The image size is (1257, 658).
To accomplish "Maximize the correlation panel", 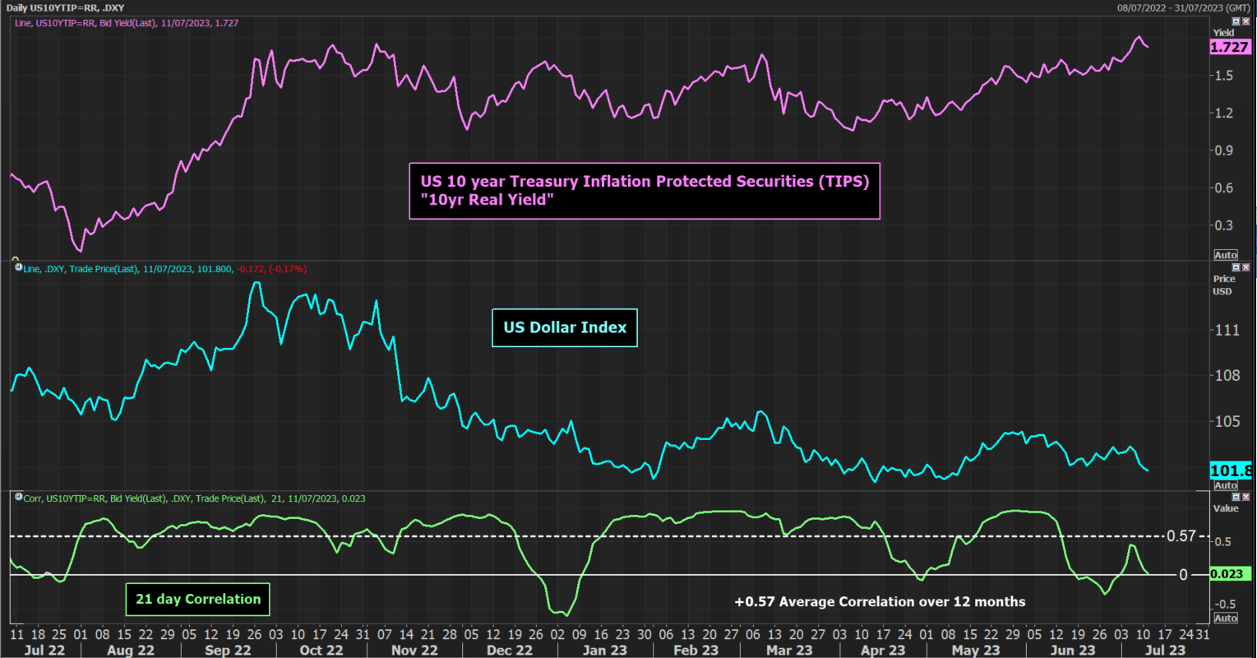I will coord(1236,497).
